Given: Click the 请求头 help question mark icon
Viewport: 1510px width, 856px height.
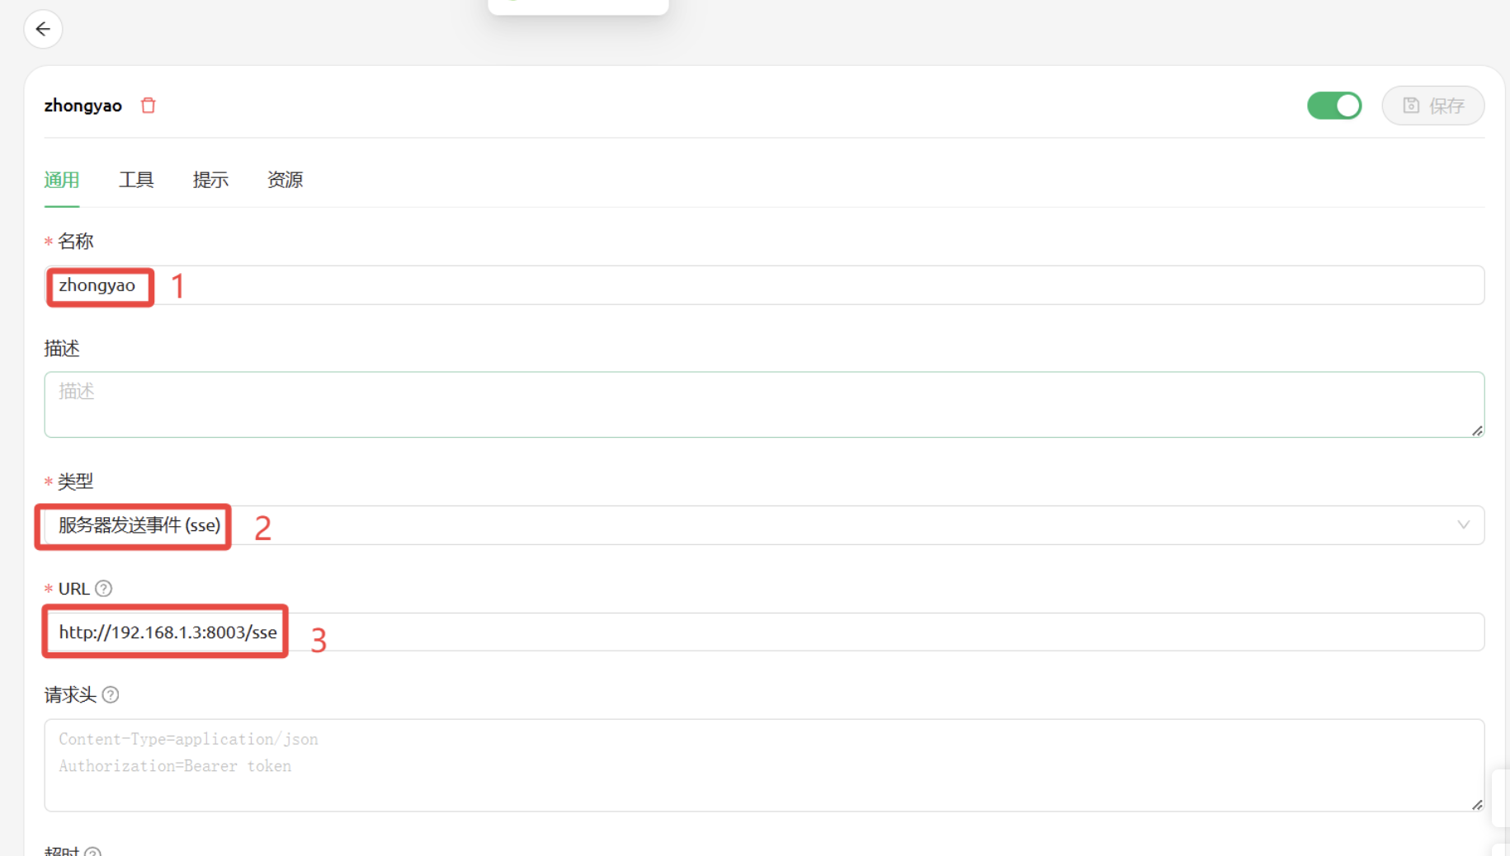Looking at the screenshot, I should [111, 695].
